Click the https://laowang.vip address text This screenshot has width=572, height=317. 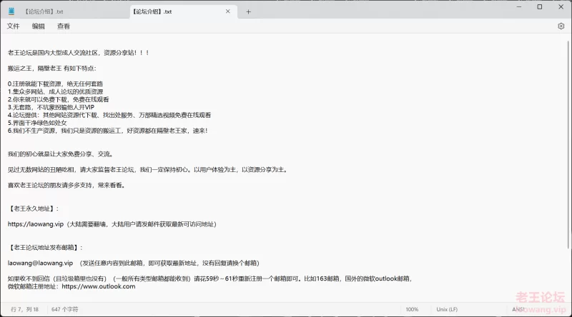tap(35, 224)
